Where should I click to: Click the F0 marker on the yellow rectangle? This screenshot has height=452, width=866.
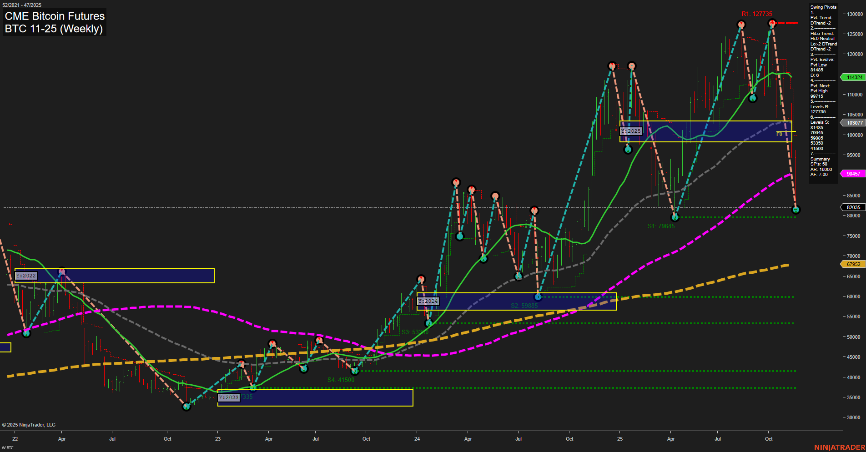point(780,134)
